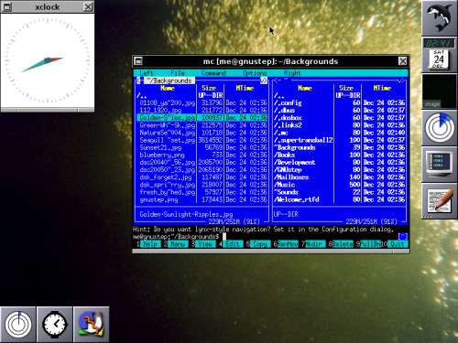Select /Development directory
Viewport: 458px width, 343px height.
click(x=339, y=162)
